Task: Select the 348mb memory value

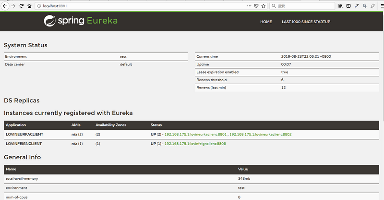Action: 244,179
